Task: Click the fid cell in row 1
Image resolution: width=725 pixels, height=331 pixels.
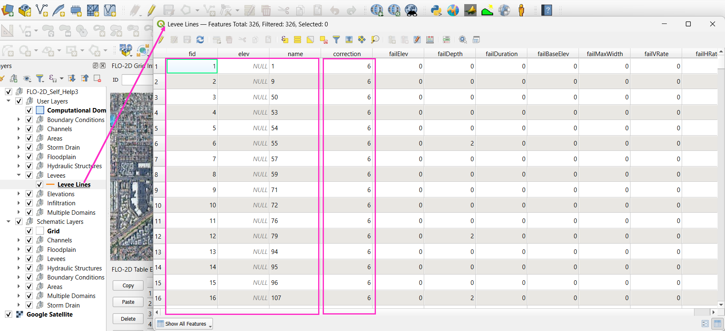Action: click(x=192, y=66)
